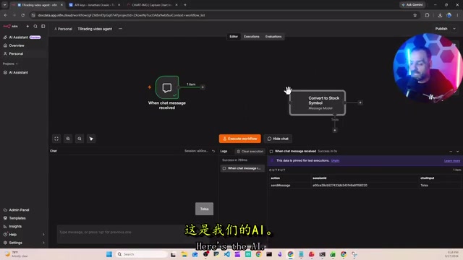This screenshot has width=463, height=260.
Task: Go to Overview in sidebar
Action: pyautogui.click(x=17, y=45)
